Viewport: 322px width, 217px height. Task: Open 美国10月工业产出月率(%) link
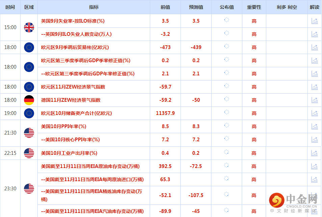click(69, 153)
